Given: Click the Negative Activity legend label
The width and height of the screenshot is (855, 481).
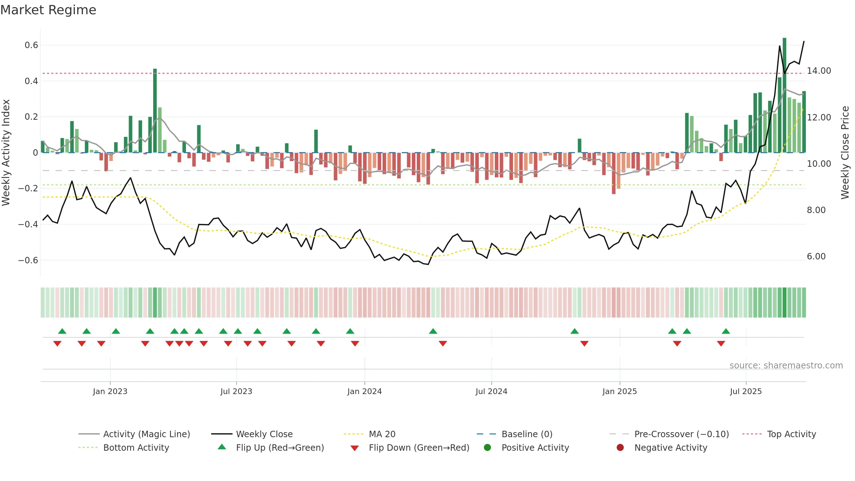Looking at the screenshot, I should pyautogui.click(x=671, y=448).
